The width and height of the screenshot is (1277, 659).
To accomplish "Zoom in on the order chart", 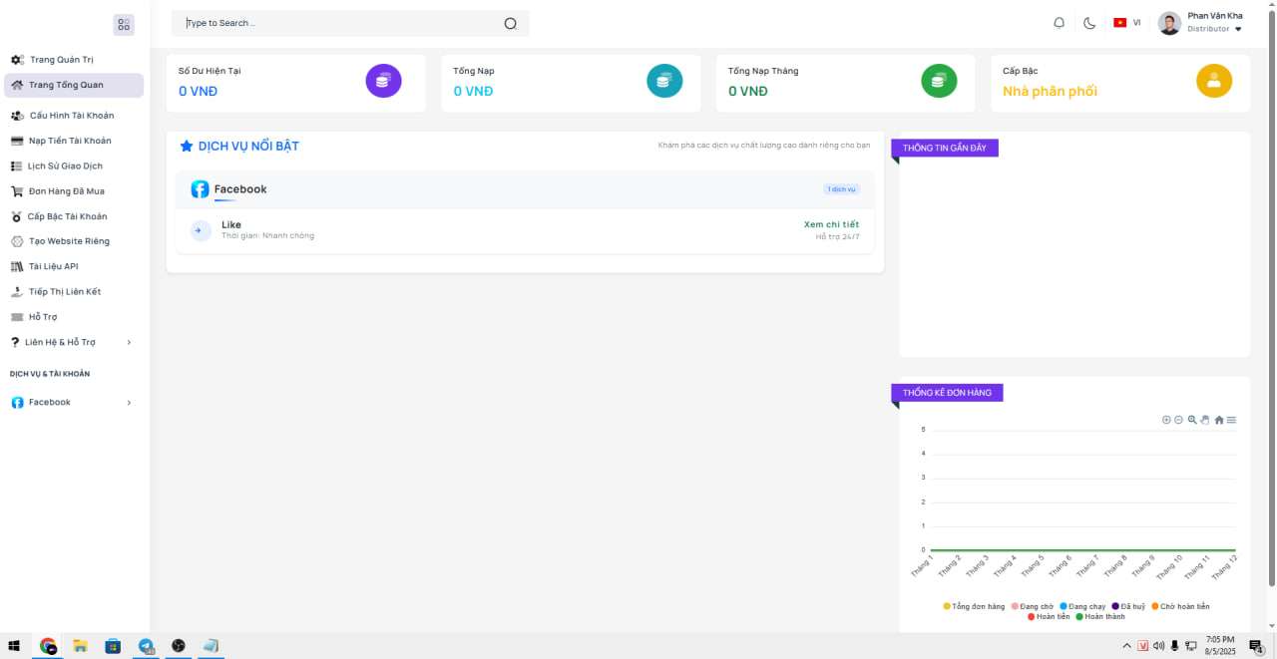I will coord(1166,420).
